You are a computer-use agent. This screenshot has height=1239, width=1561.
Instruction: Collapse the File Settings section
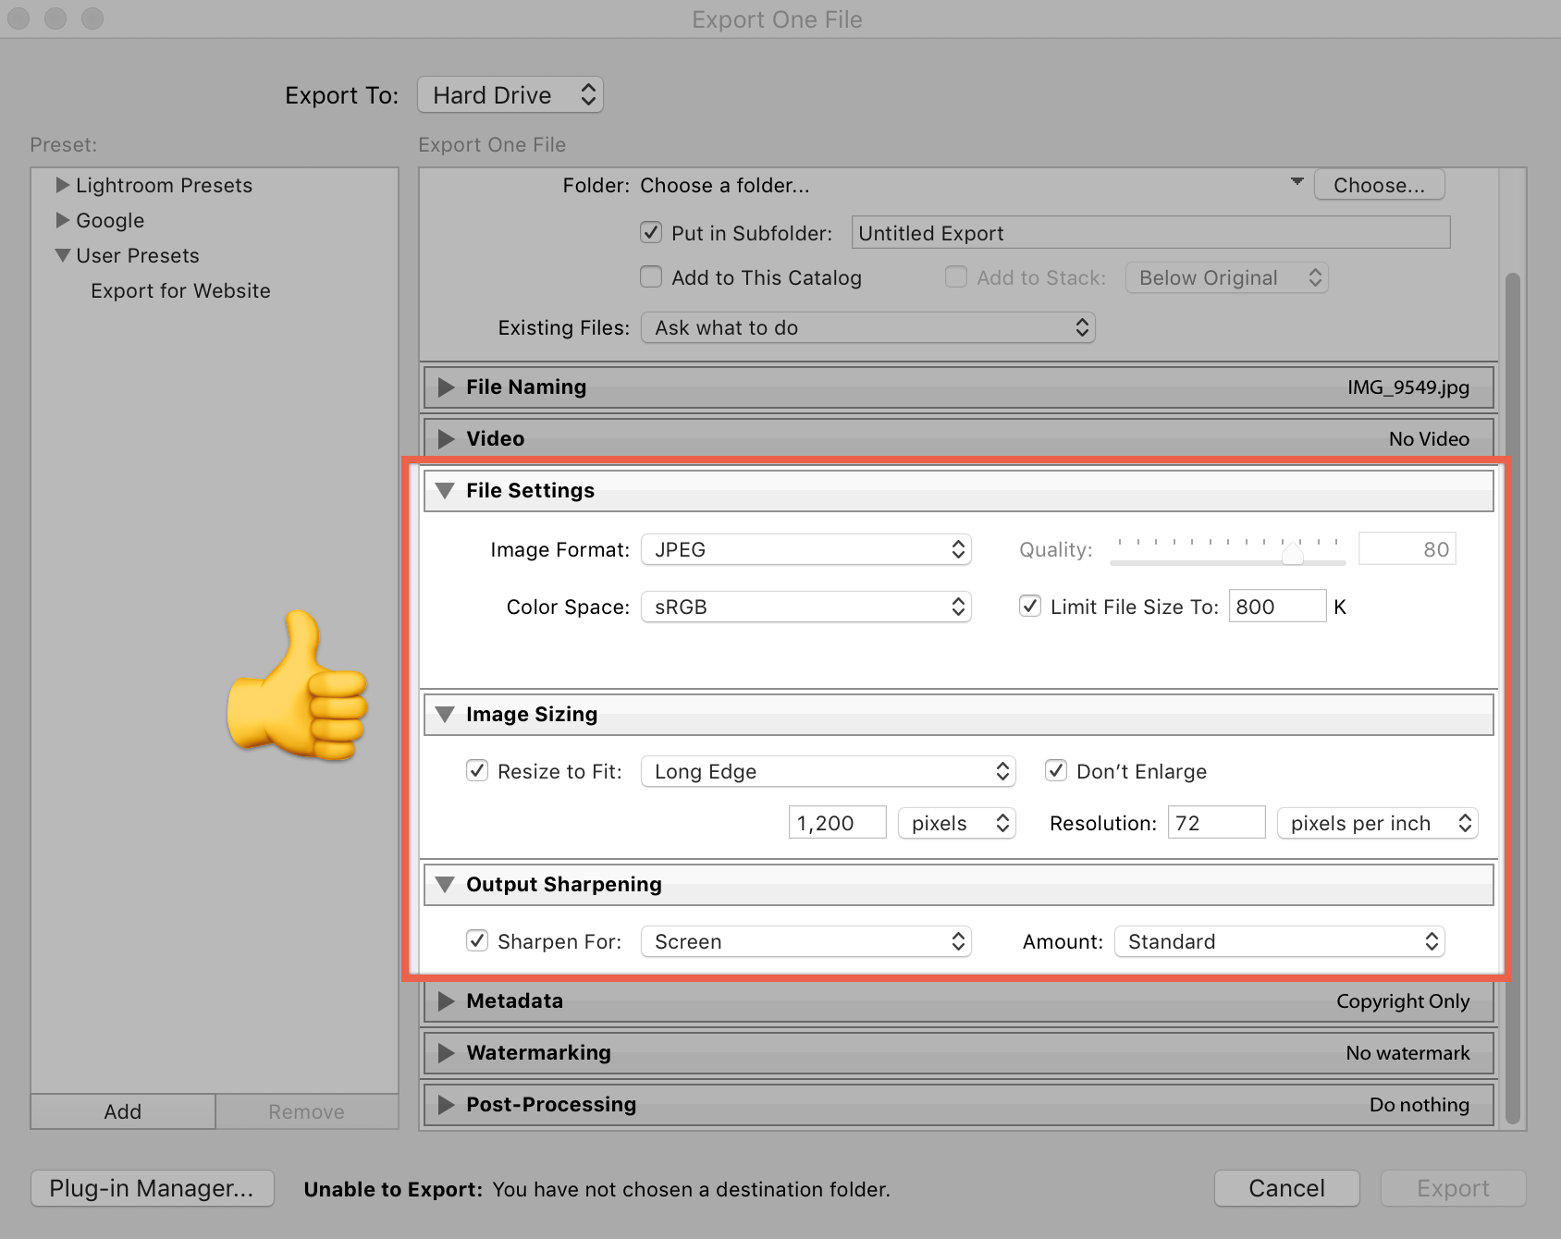[445, 490]
